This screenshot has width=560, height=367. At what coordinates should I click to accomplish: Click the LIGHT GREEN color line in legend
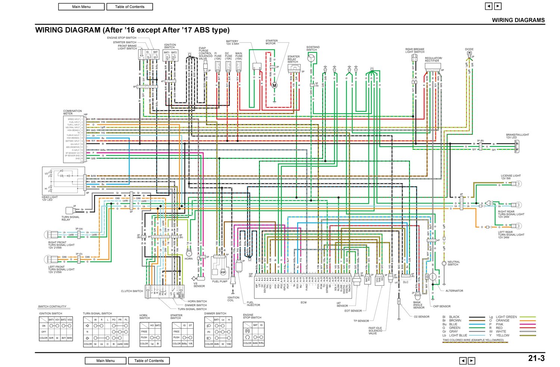(528, 317)
